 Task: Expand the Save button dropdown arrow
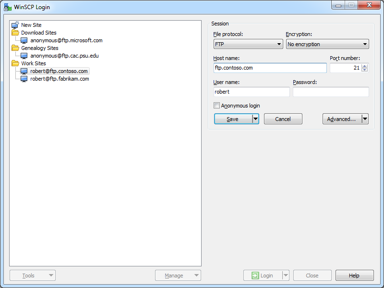coord(255,119)
